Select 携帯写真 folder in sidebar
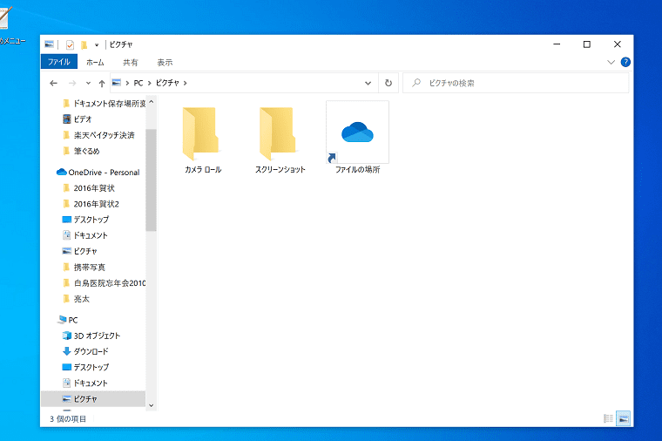 [84, 268]
